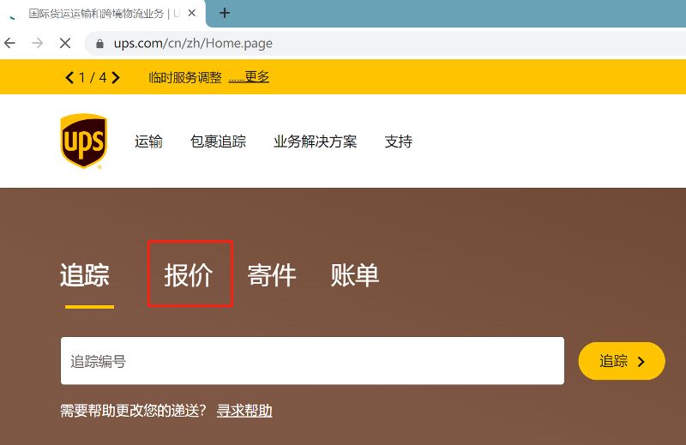Open a new browser tab
This screenshot has height=445, width=686.
[225, 13]
